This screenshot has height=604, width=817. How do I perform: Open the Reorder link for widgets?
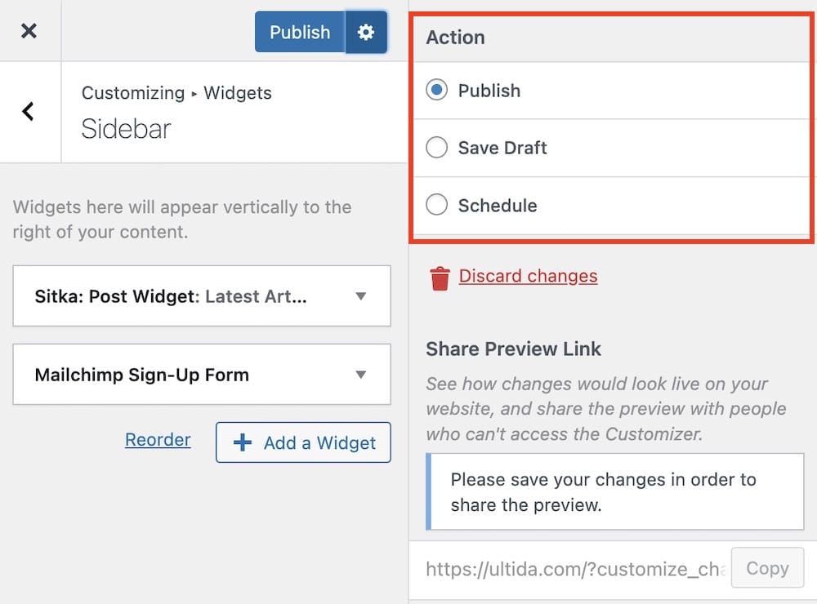tap(158, 439)
